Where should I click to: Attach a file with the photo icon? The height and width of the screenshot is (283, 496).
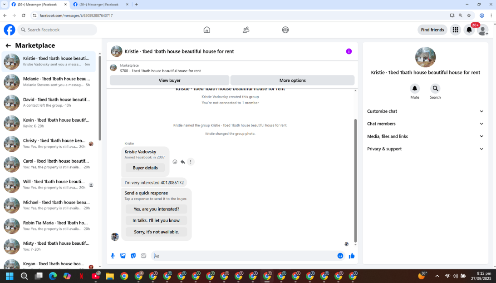coord(123,256)
